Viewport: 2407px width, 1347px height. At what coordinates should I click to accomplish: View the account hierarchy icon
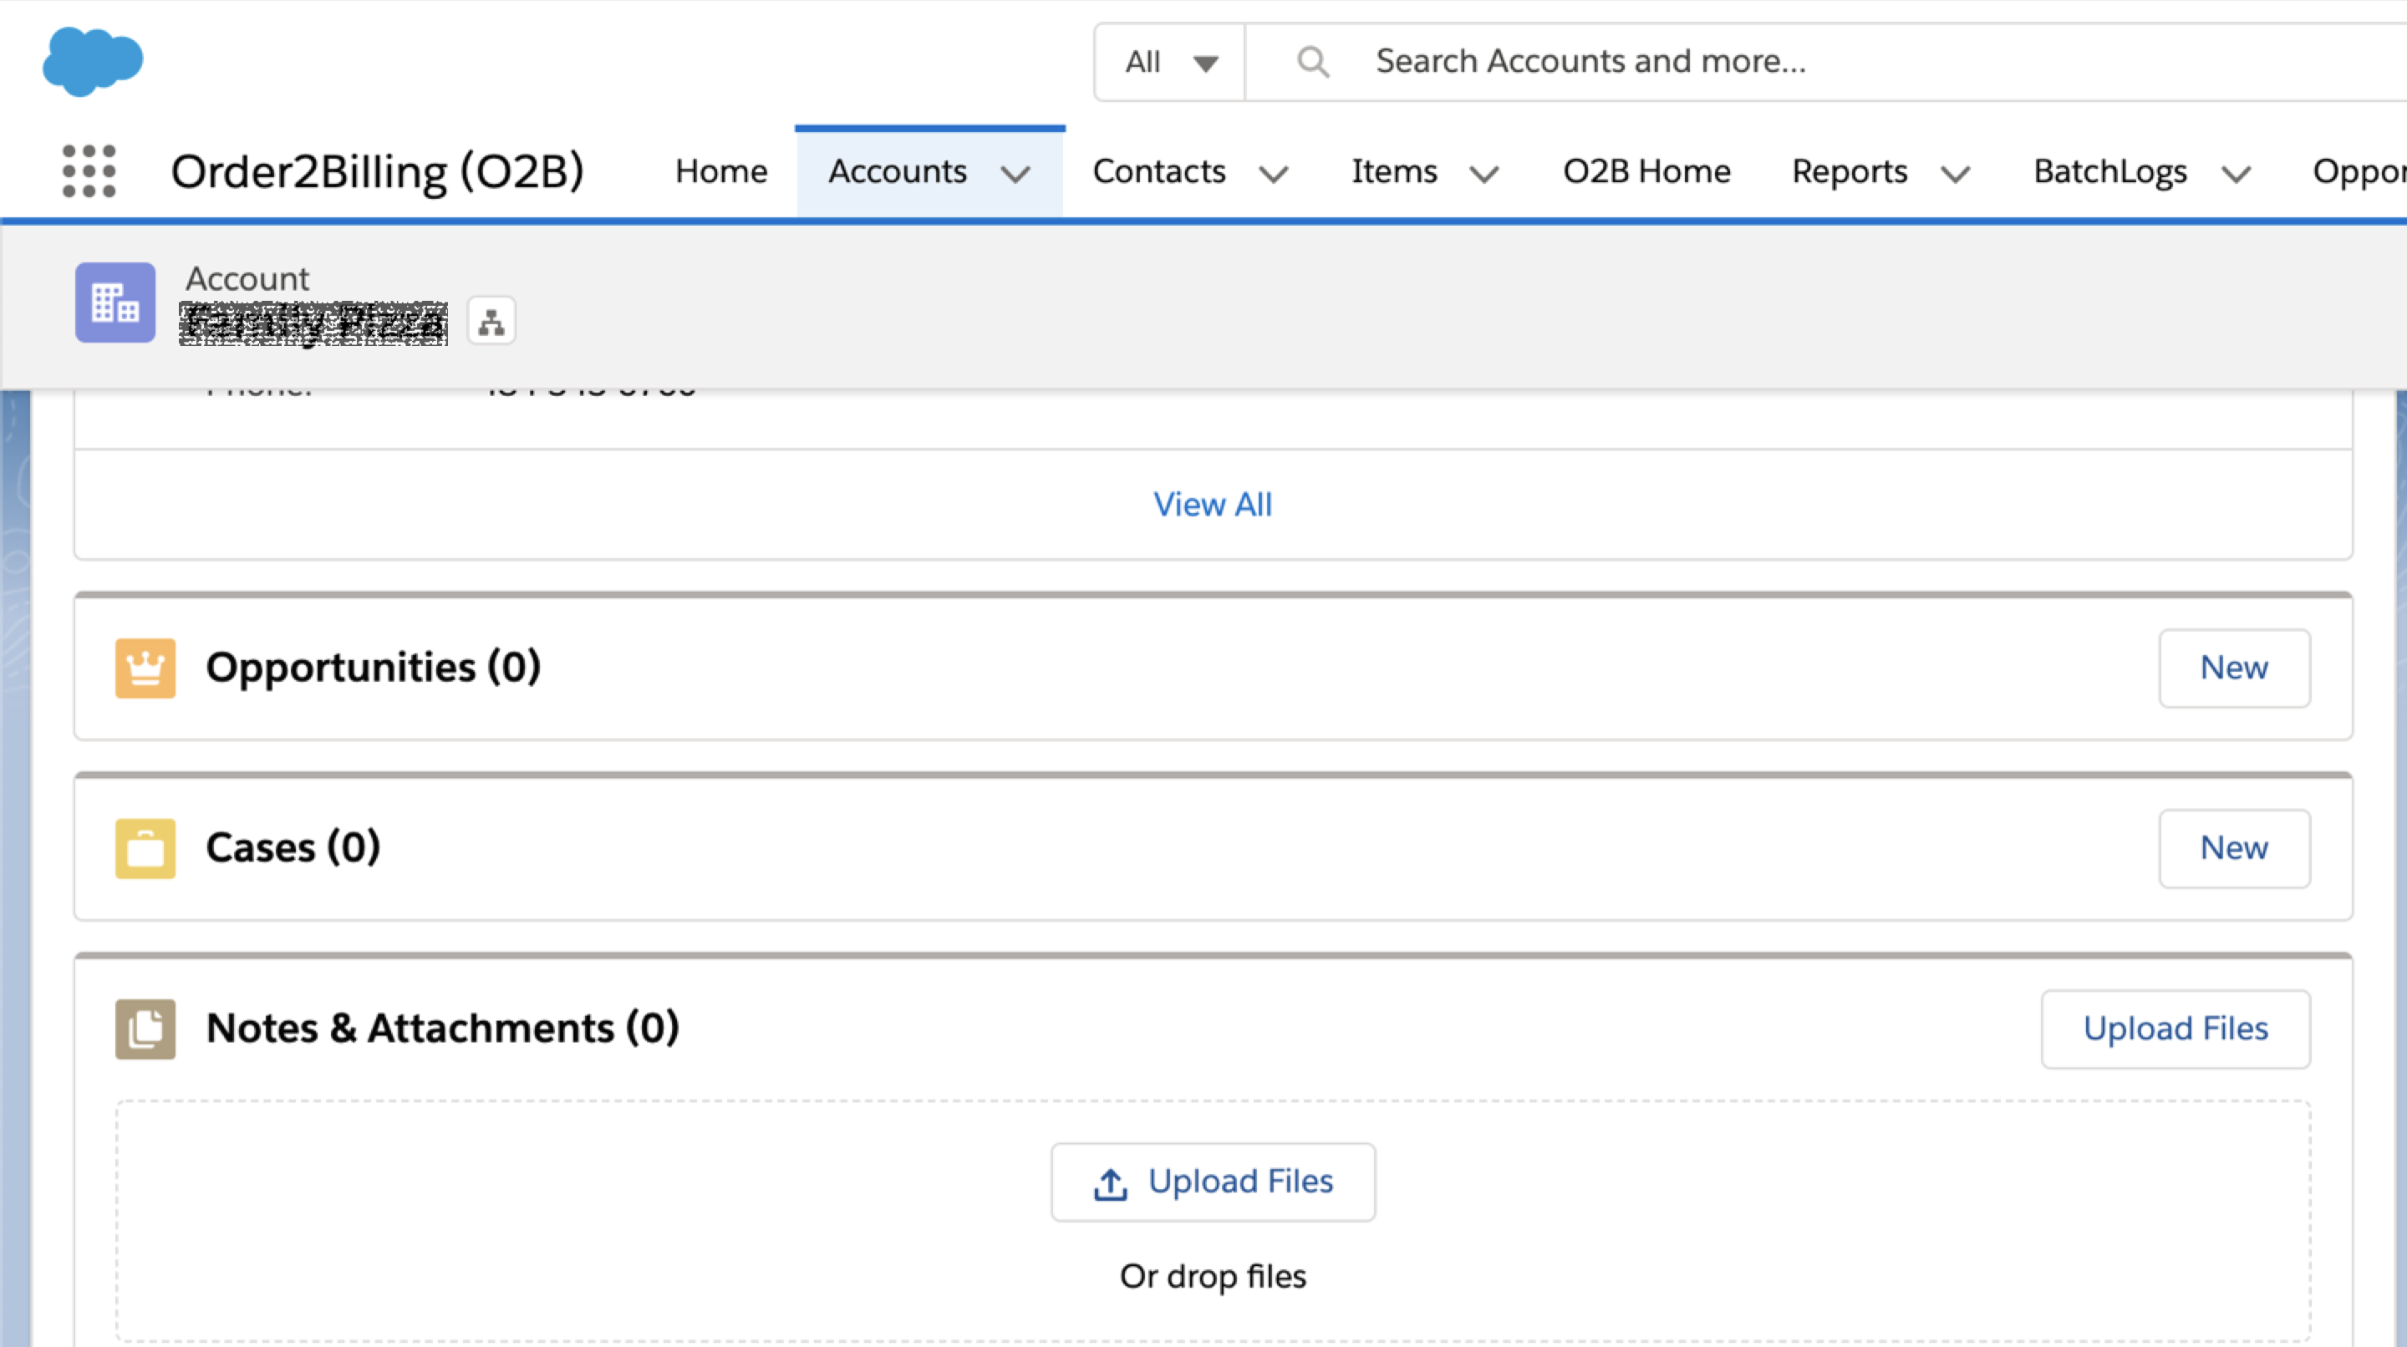[491, 320]
